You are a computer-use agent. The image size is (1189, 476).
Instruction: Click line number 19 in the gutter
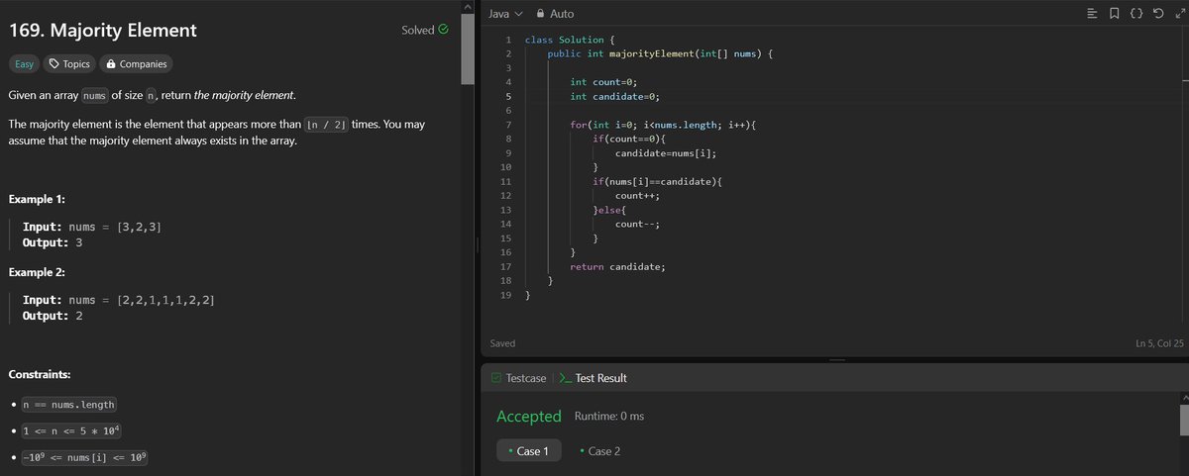point(505,296)
